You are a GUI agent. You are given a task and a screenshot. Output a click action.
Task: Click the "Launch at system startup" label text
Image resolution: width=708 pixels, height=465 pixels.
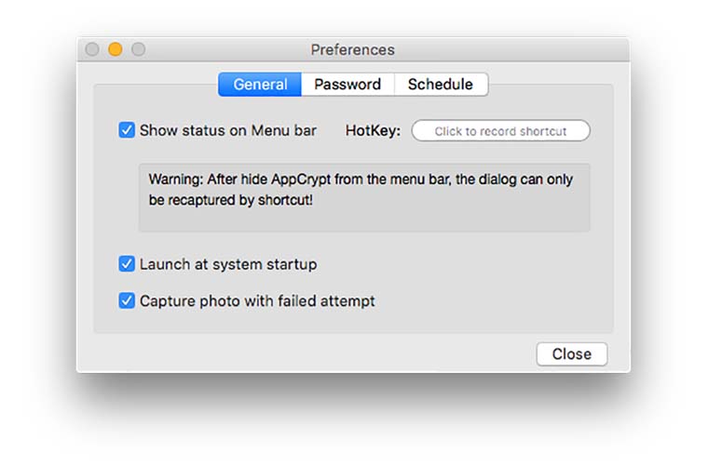pos(228,264)
